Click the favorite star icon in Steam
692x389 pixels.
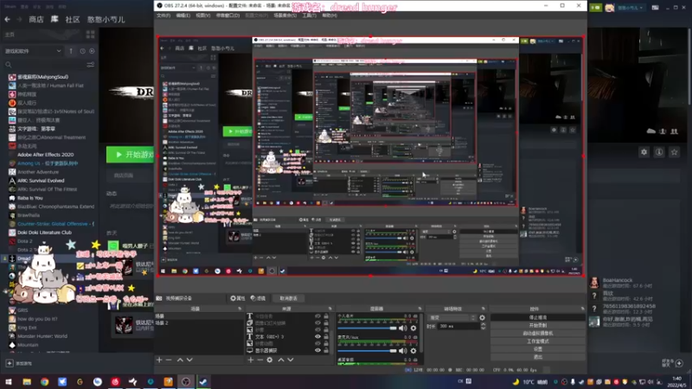674,152
